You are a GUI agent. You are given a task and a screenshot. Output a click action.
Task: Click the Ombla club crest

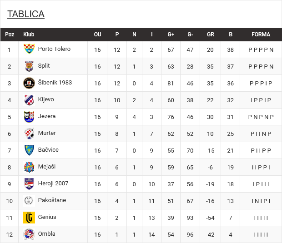click(x=29, y=234)
